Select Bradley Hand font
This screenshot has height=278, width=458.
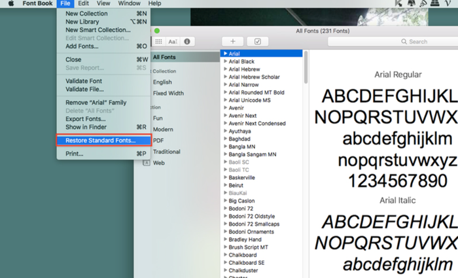(x=245, y=239)
